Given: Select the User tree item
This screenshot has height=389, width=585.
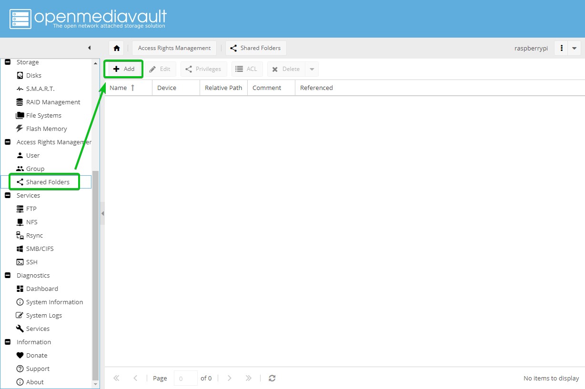Looking at the screenshot, I should 33,155.
